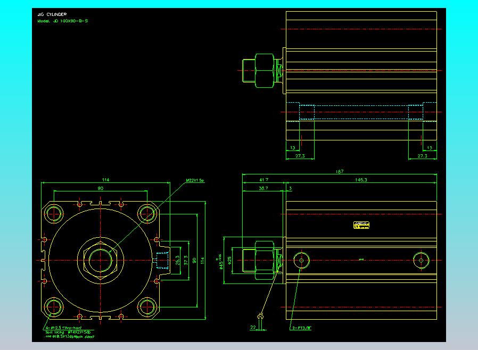Select the wrench symbol above the '22'
The image size is (478, 350).
coord(260,317)
